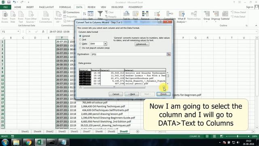The image size is (259, 146).
Task: Click the Clear filter button
Action: pos(109,12)
